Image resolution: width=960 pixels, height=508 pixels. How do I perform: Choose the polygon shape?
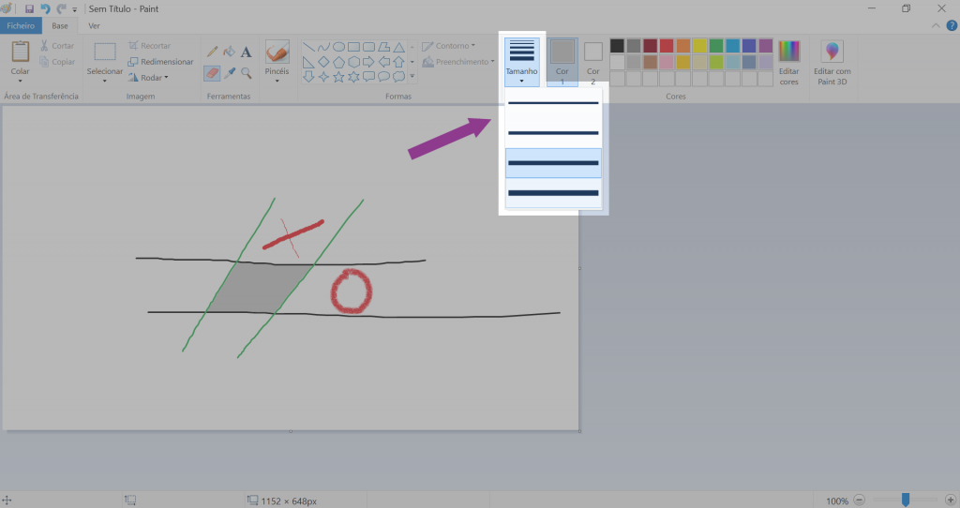[383, 47]
